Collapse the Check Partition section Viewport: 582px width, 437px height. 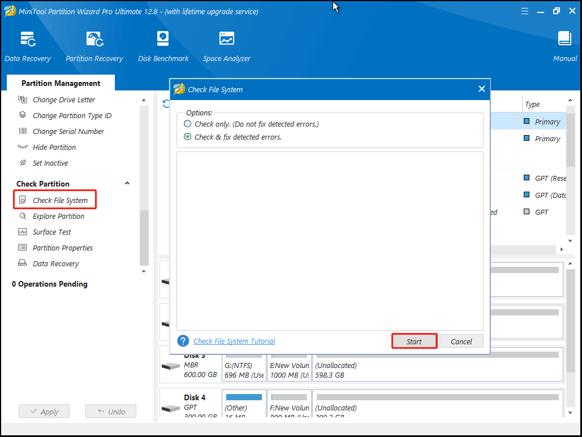click(127, 184)
